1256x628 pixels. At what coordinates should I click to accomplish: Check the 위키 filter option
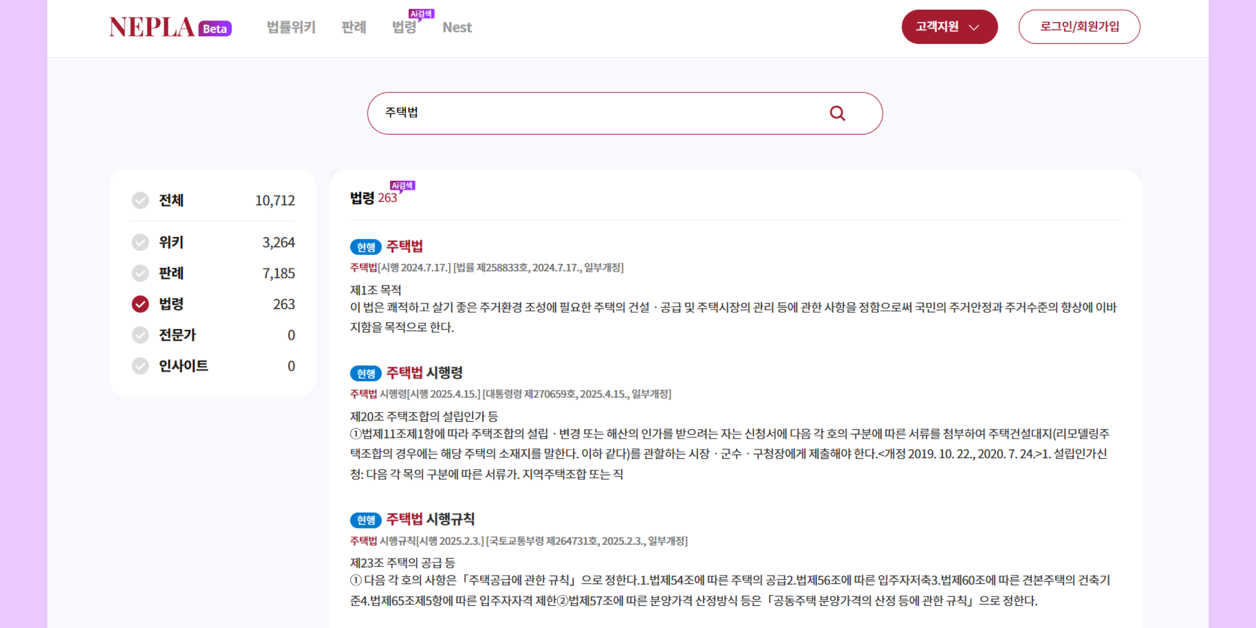click(140, 242)
